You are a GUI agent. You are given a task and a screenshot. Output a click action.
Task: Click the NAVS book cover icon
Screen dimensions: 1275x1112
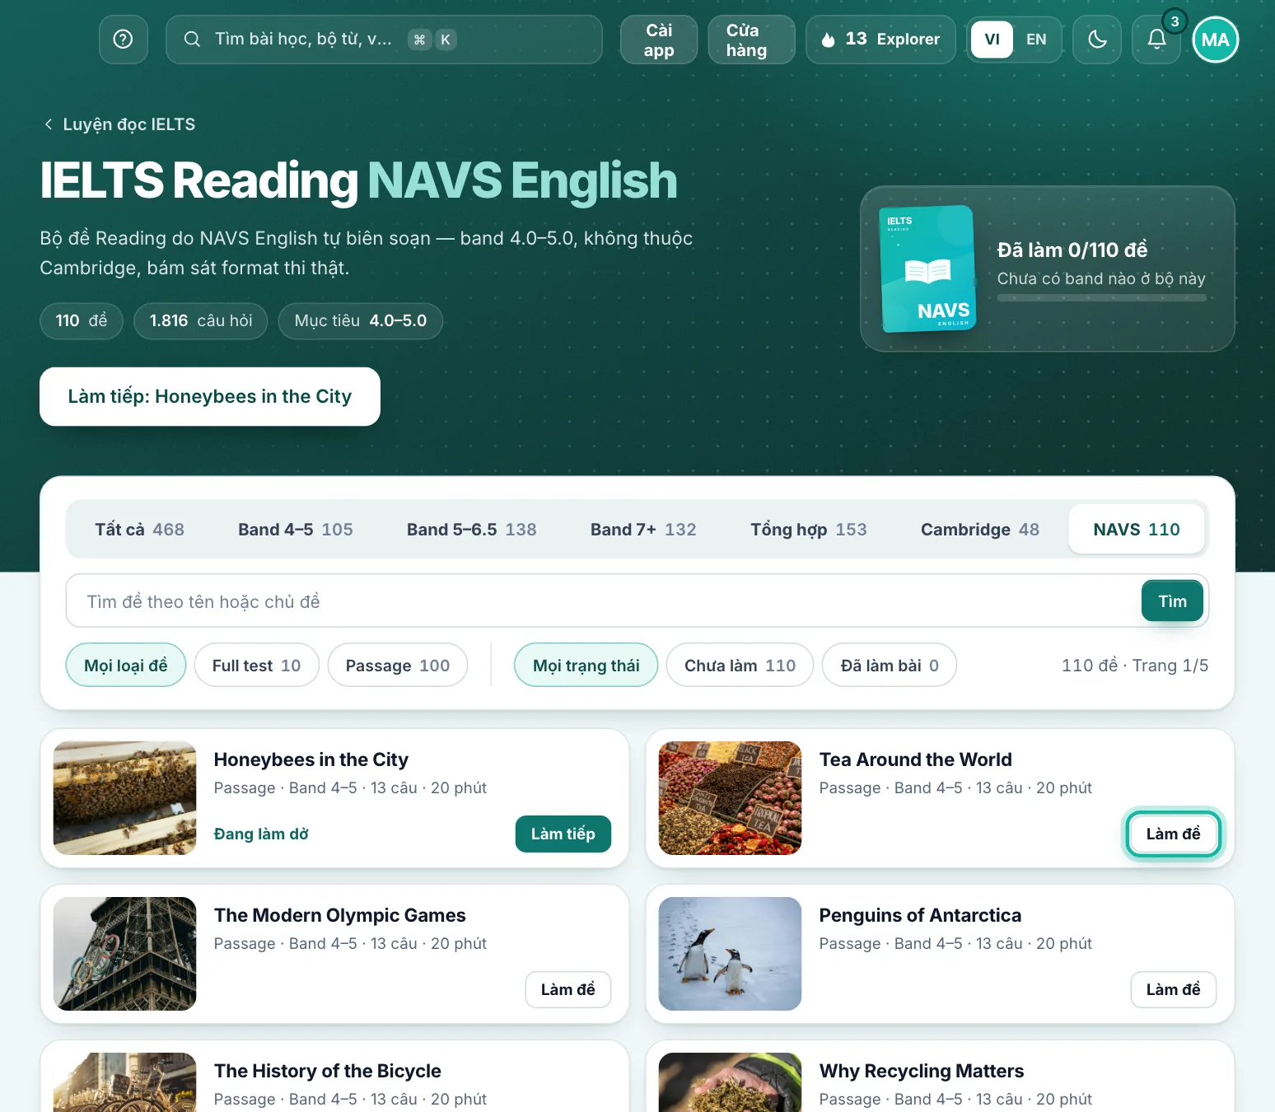(x=927, y=269)
